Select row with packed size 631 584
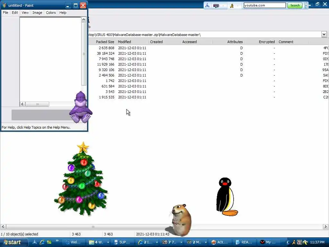This screenshot has width=329, height=247. click(208, 86)
